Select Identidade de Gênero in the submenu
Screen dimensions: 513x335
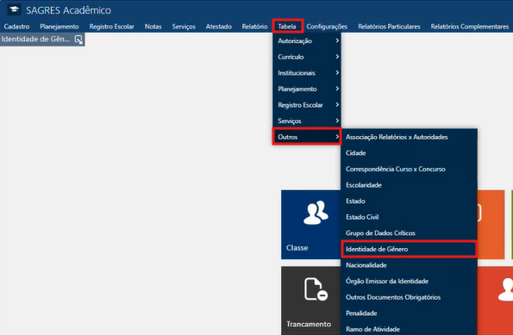click(x=409, y=249)
